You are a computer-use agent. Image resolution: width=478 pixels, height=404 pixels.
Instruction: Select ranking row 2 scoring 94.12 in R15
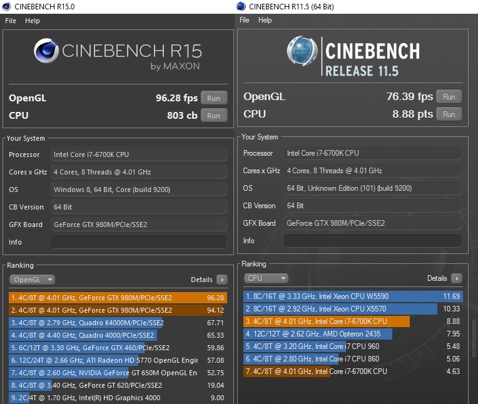tap(118, 310)
